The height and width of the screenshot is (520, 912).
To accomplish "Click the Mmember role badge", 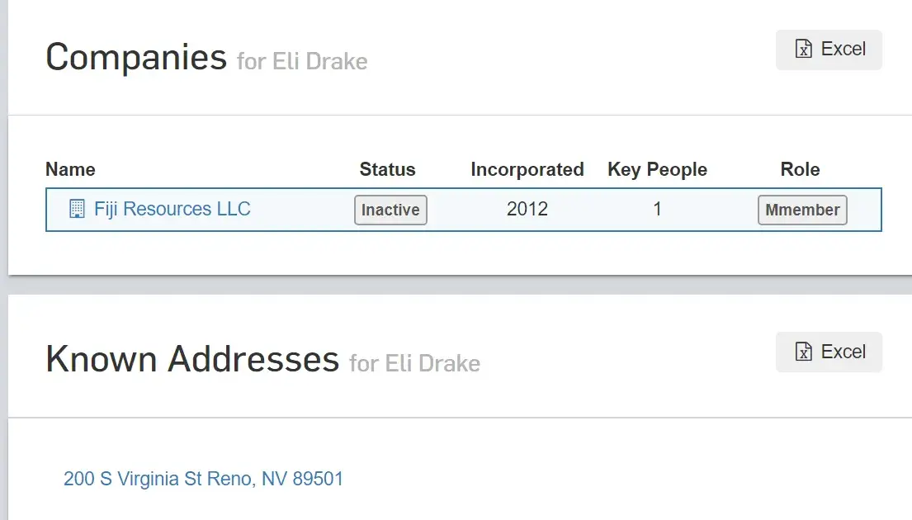I will click(x=802, y=210).
